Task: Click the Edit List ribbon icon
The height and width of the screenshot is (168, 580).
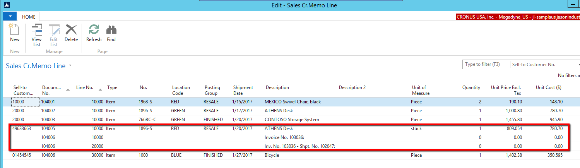Action: 54,30
